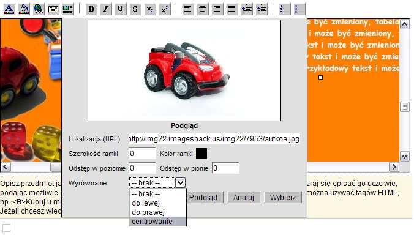Click the horizontal scroll left arrow
This screenshot has width=414, height=235.
point(6,166)
